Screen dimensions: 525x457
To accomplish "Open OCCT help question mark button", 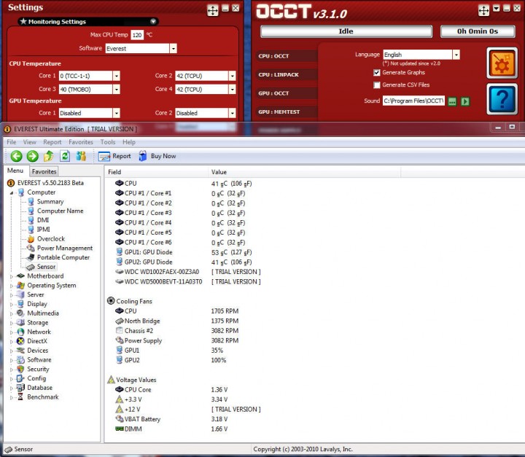I will coord(502,99).
